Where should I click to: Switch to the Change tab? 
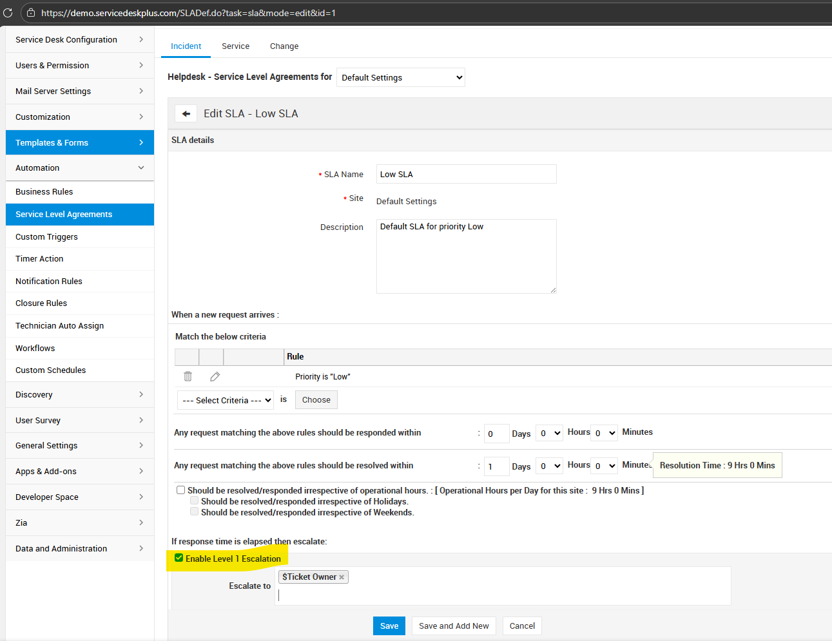284,46
